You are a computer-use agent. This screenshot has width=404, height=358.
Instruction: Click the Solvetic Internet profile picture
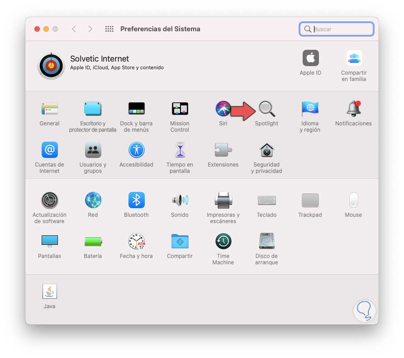pyautogui.click(x=51, y=66)
